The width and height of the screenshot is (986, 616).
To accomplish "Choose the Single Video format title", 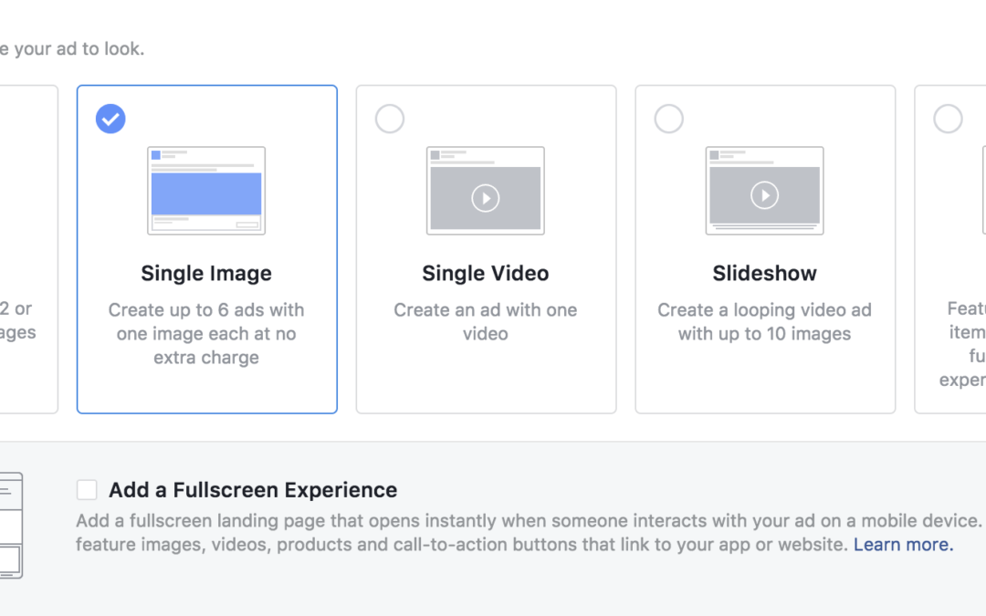I will click(x=486, y=274).
